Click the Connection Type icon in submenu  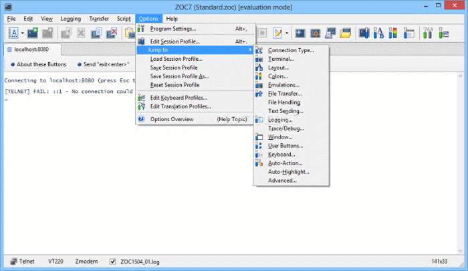[259, 50]
